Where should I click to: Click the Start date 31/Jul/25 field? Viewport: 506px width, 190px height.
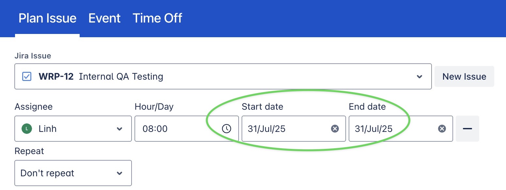pos(281,129)
